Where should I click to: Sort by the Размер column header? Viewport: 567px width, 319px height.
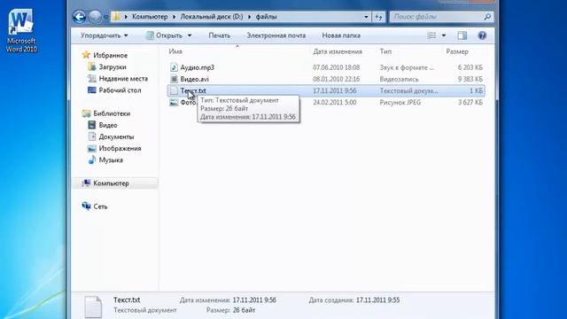click(457, 51)
